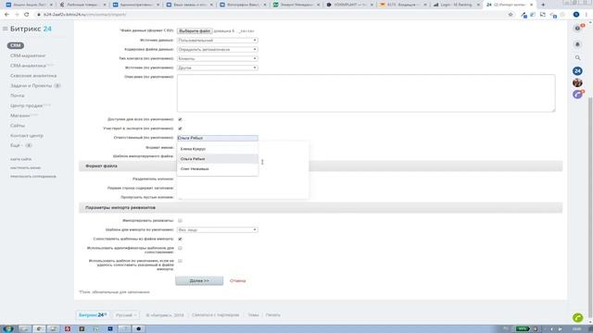Screen dimensions: 593x333
Task: Reload the page with the refresh icon
Action: [27, 15]
